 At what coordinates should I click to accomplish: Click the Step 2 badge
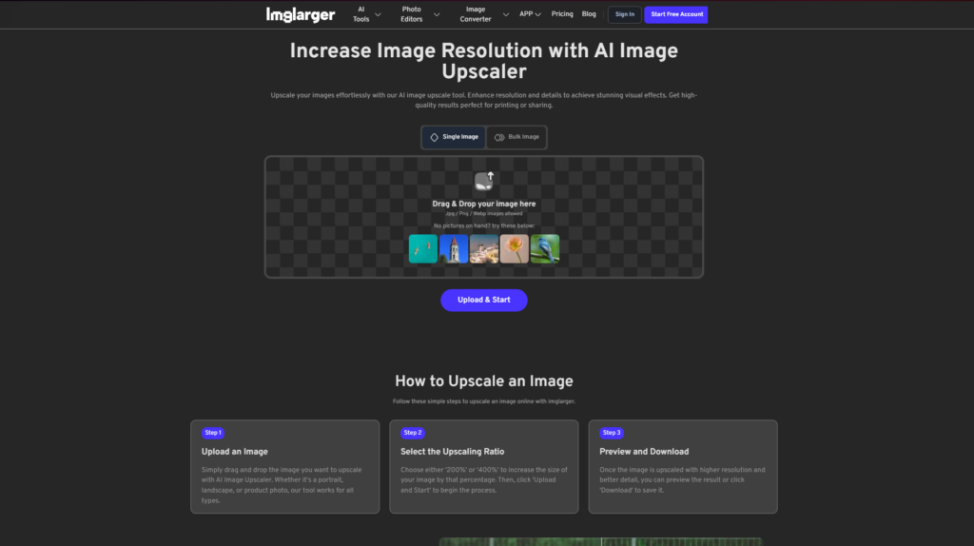413,432
